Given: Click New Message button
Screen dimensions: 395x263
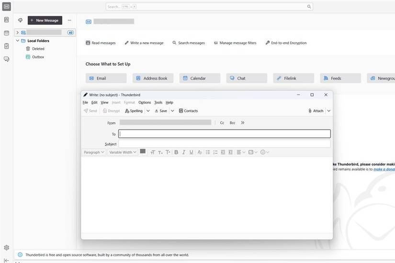Looking at the screenshot, I should tap(45, 21).
